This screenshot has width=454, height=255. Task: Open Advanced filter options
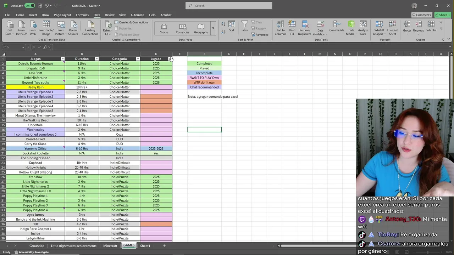click(x=260, y=35)
